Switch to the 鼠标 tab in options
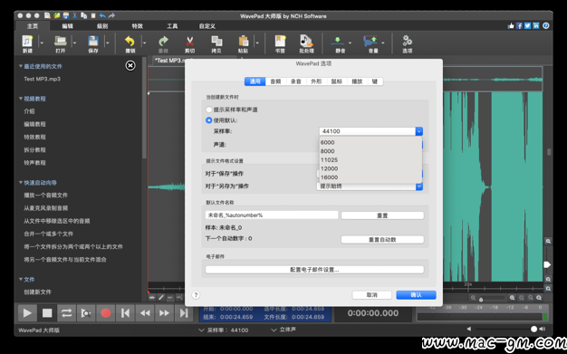The height and width of the screenshot is (354, 567). click(337, 81)
